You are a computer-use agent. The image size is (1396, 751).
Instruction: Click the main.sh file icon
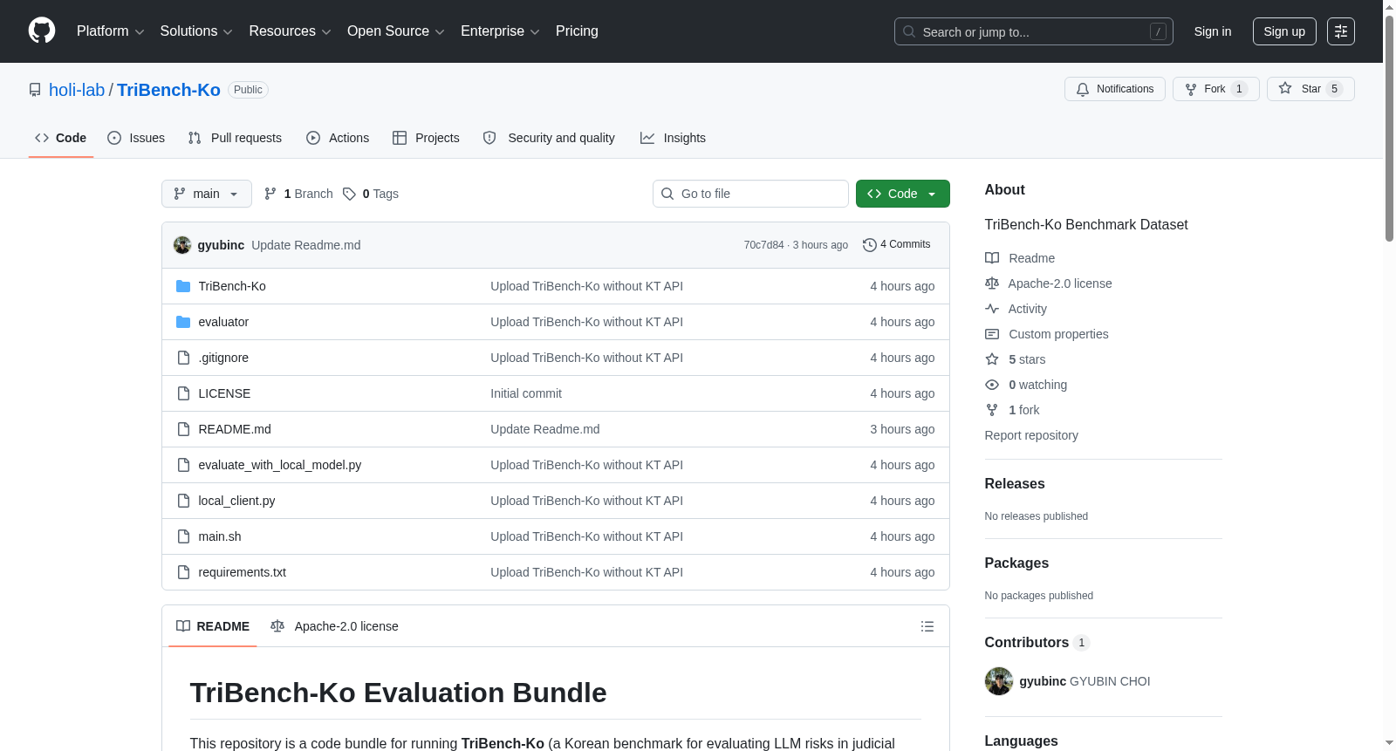tap(183, 536)
